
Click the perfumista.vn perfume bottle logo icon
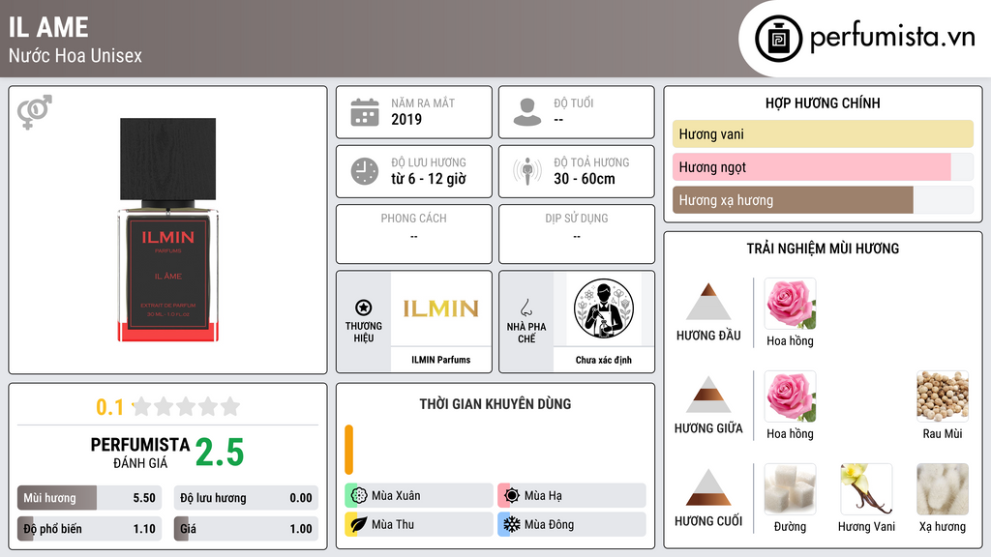pyautogui.click(x=778, y=39)
